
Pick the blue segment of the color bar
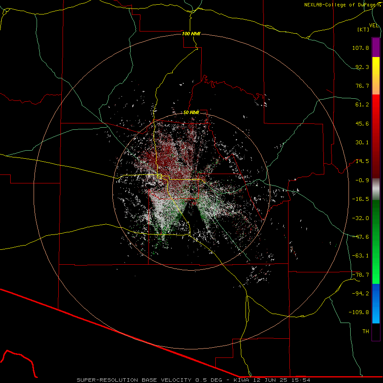[x=376, y=303]
